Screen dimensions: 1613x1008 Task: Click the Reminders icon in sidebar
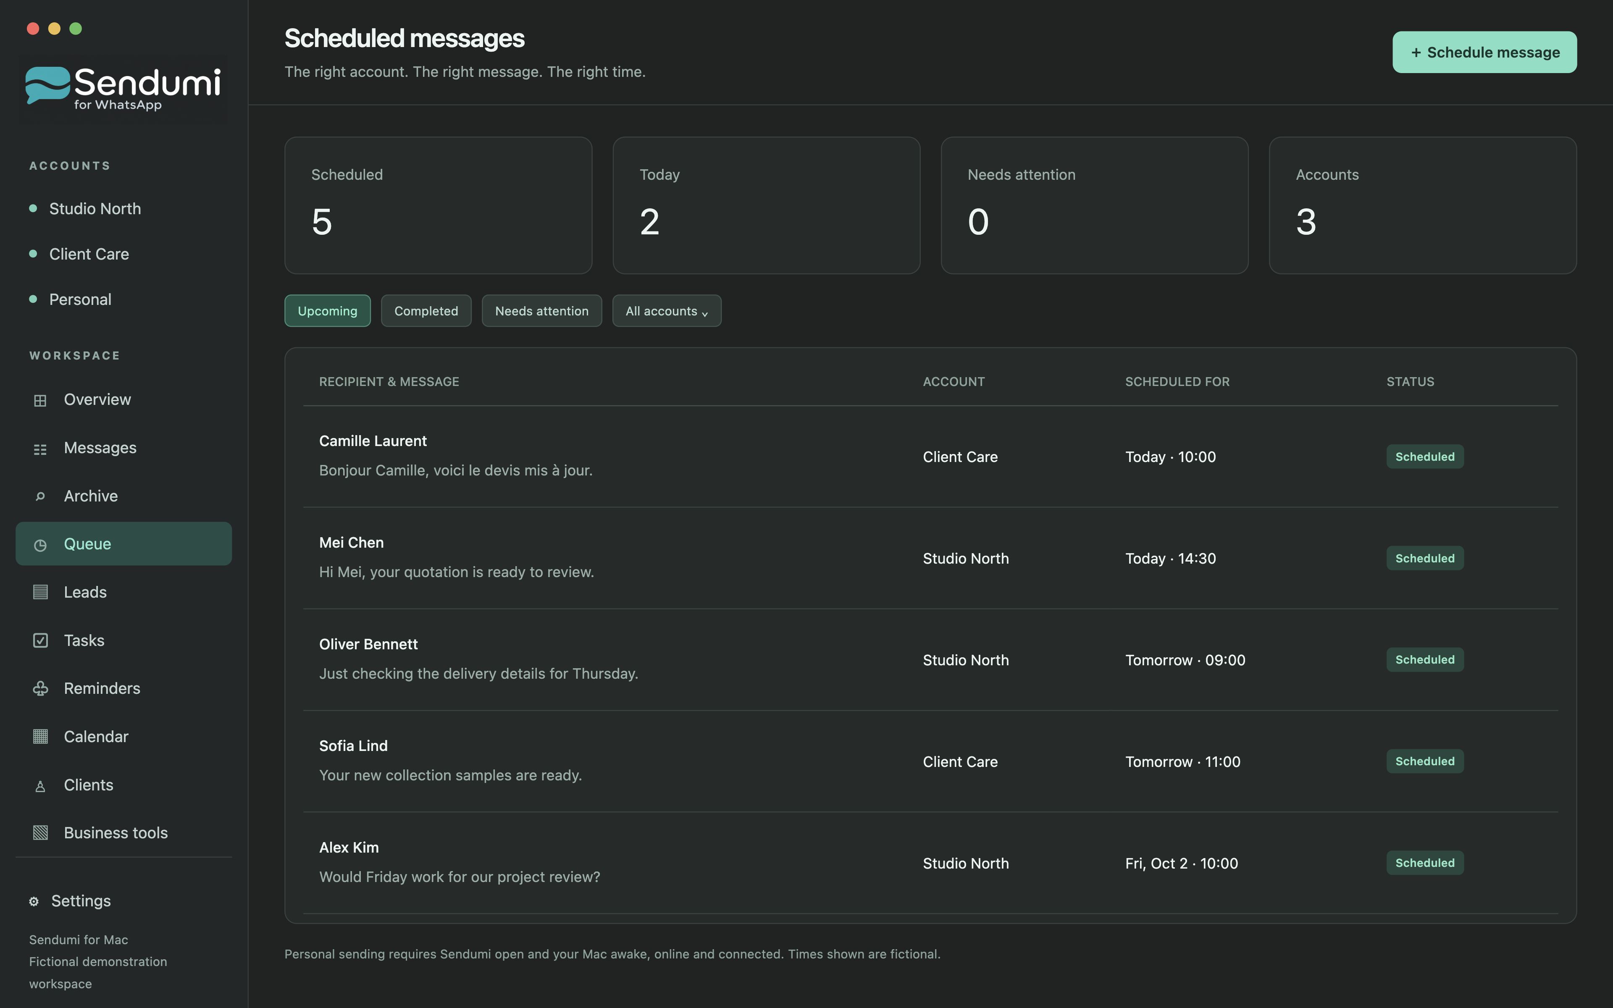click(x=40, y=689)
